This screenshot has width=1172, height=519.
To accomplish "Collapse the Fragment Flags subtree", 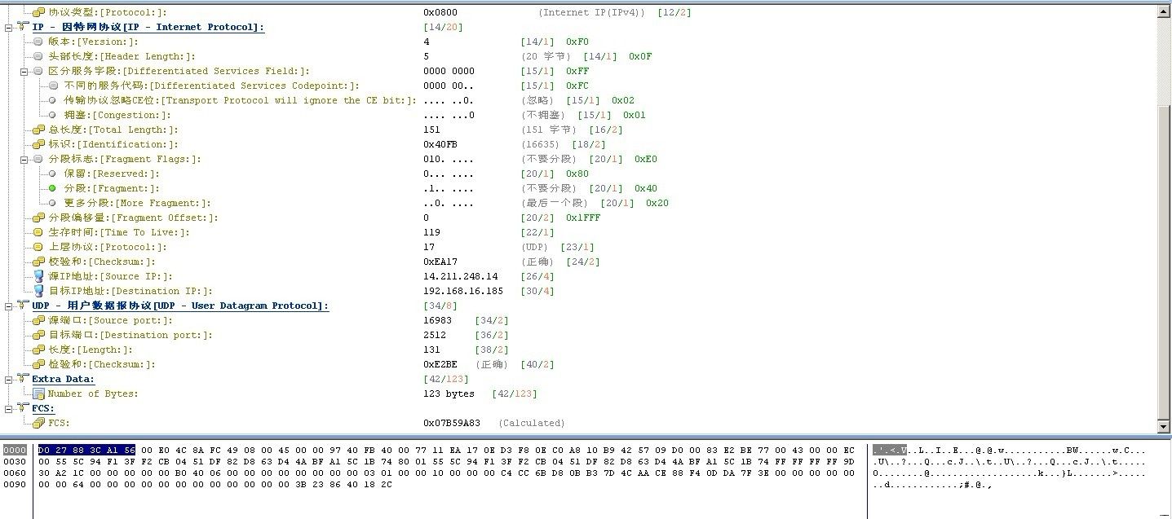I will 24,159.
